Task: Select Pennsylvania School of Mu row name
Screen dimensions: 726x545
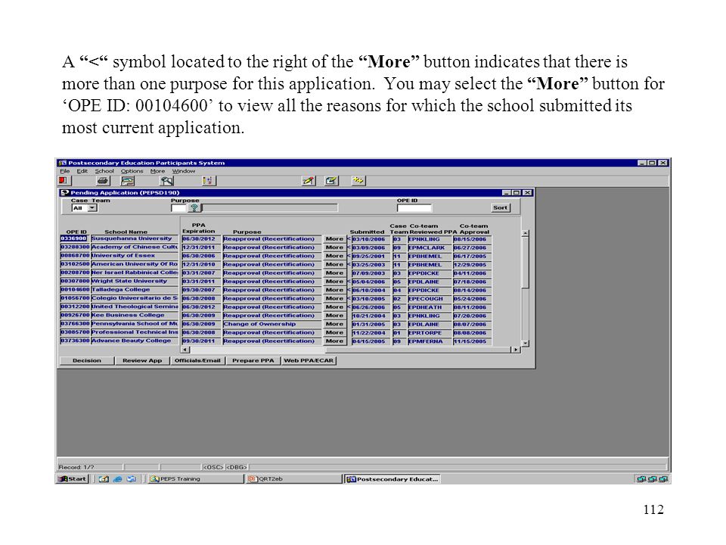Action: coord(135,324)
